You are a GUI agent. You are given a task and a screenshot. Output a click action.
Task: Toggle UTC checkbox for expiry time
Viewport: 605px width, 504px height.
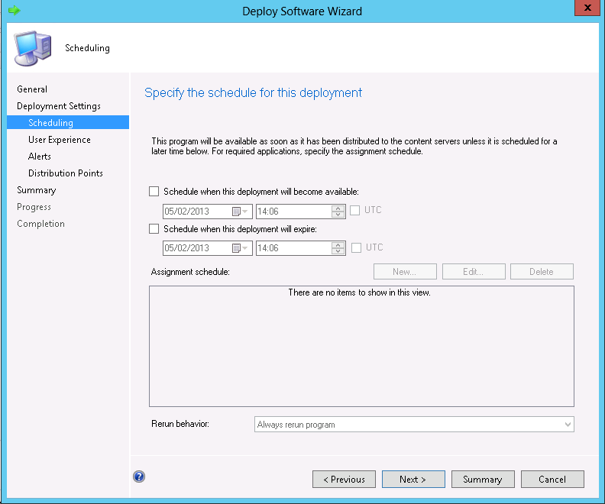[356, 247]
